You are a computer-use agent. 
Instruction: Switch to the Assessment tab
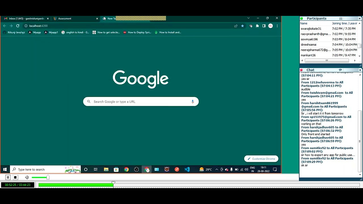75,18
